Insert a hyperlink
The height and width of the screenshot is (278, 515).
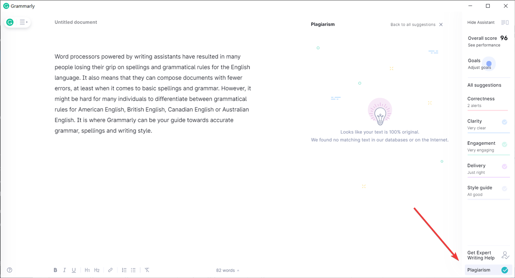pyautogui.click(x=110, y=270)
